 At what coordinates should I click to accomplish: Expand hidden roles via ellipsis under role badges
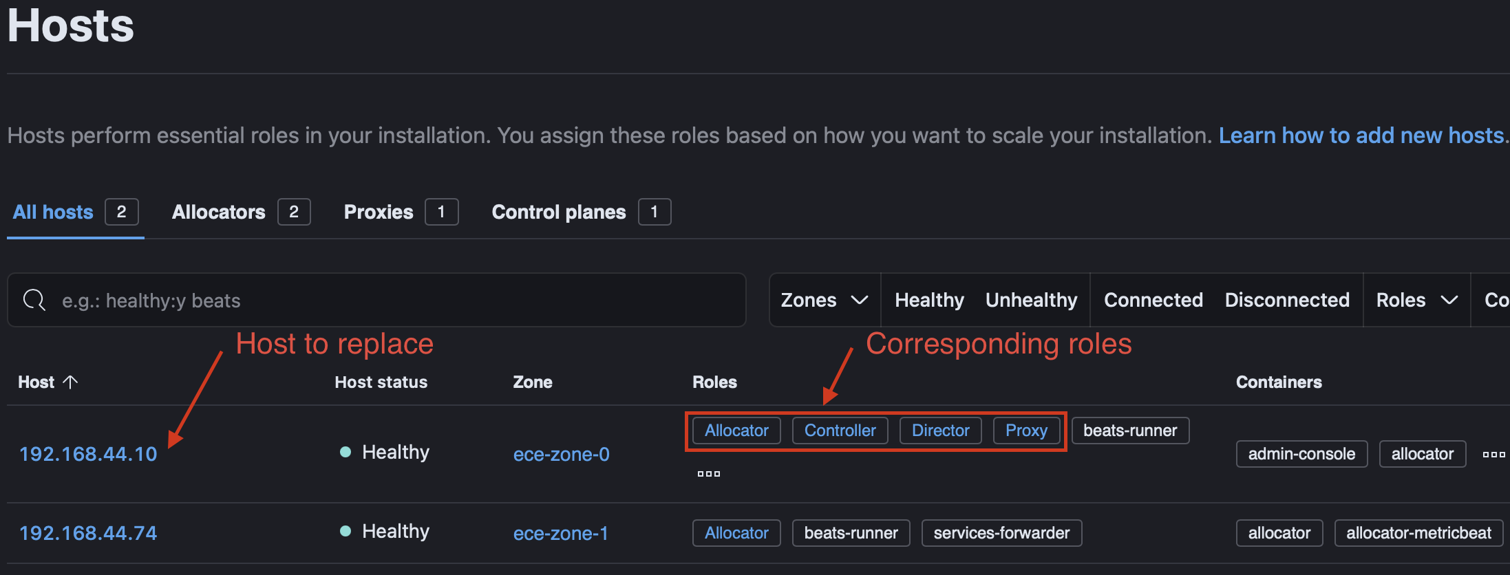[708, 473]
